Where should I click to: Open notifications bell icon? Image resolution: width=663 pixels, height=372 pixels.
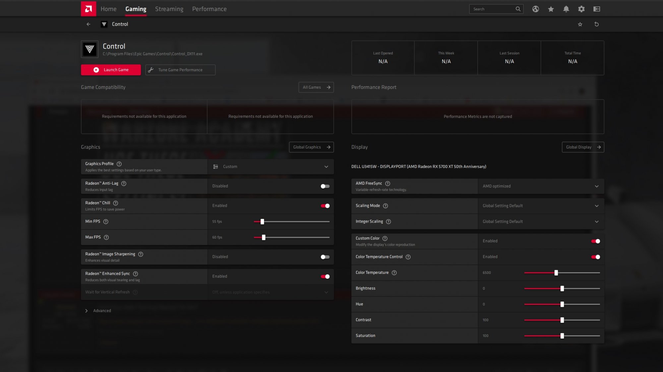click(x=566, y=9)
